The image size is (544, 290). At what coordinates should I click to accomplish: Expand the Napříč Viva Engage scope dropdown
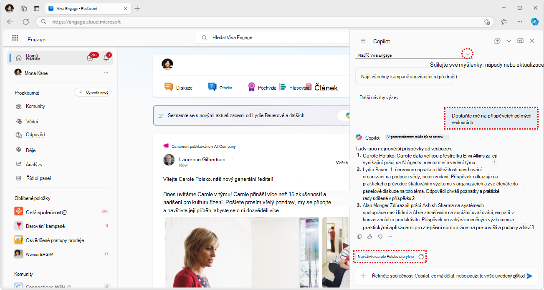click(x=468, y=54)
